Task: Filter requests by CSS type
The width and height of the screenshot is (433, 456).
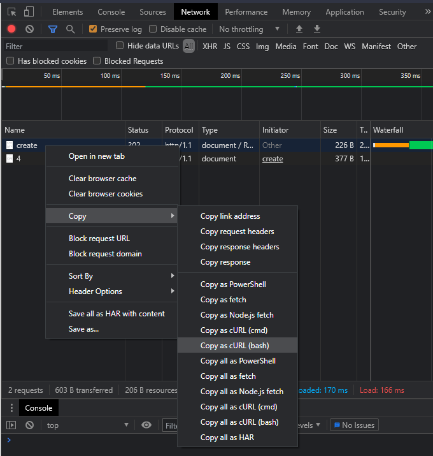Action: pyautogui.click(x=243, y=47)
